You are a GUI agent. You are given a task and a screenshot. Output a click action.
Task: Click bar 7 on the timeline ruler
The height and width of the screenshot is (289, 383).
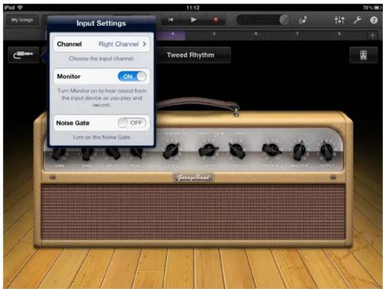(x=297, y=34)
